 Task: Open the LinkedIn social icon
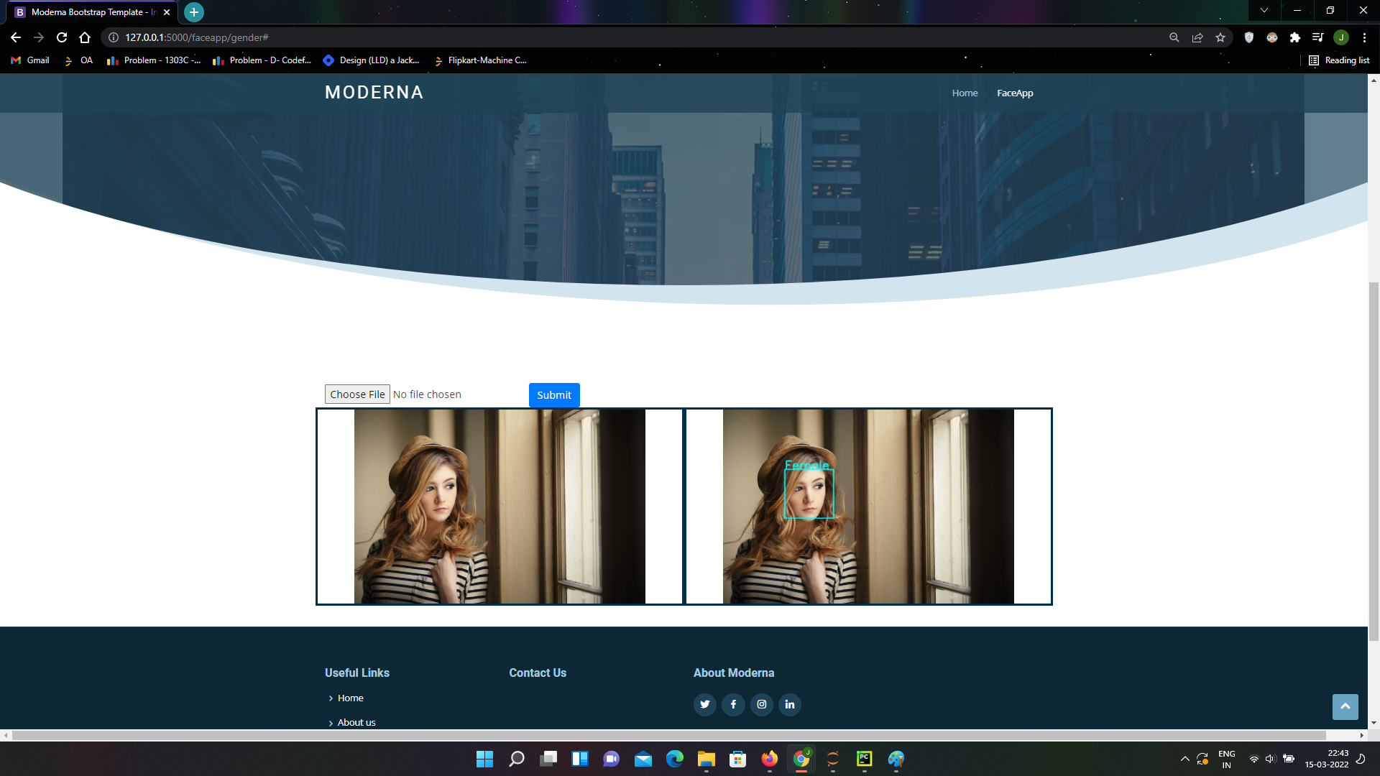click(x=789, y=704)
